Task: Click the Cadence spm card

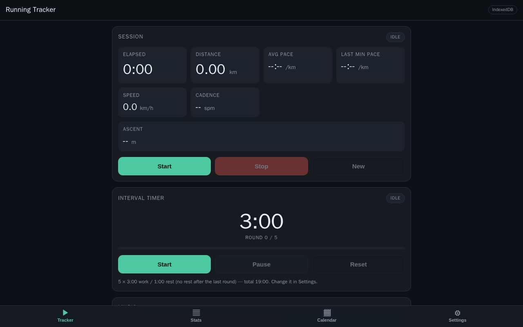Action: pos(225,103)
